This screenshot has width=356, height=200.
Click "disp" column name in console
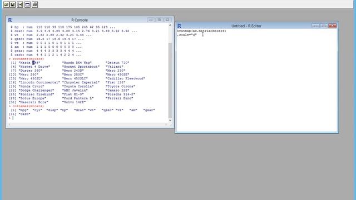pyautogui.click(x=52, y=110)
